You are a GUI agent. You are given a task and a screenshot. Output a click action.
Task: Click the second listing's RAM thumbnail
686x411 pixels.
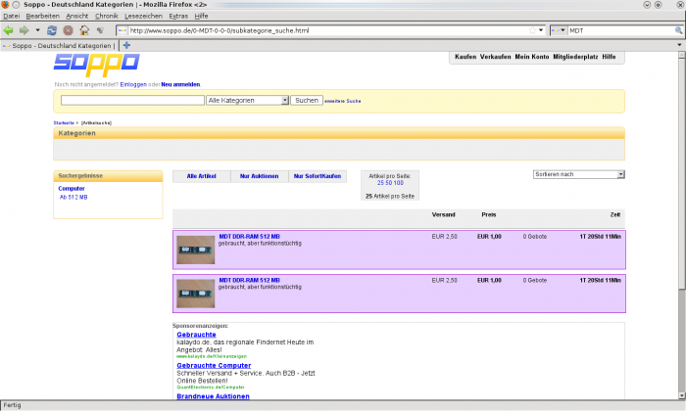click(196, 294)
